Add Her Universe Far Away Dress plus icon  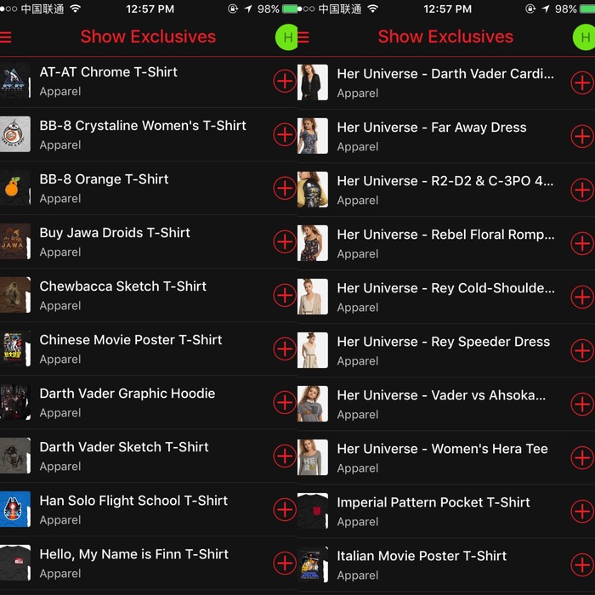click(x=582, y=136)
